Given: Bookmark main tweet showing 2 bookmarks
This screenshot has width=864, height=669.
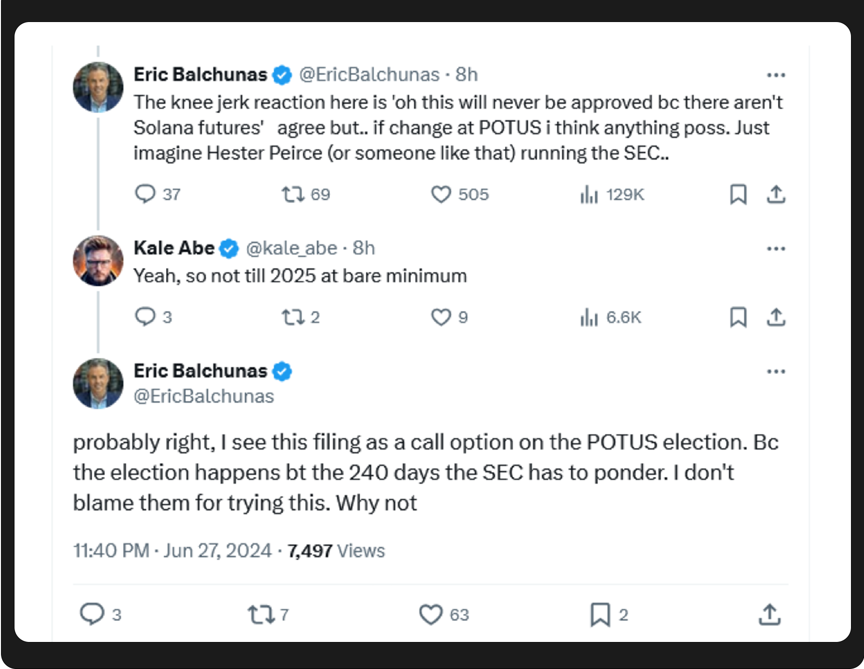Looking at the screenshot, I should [x=600, y=614].
